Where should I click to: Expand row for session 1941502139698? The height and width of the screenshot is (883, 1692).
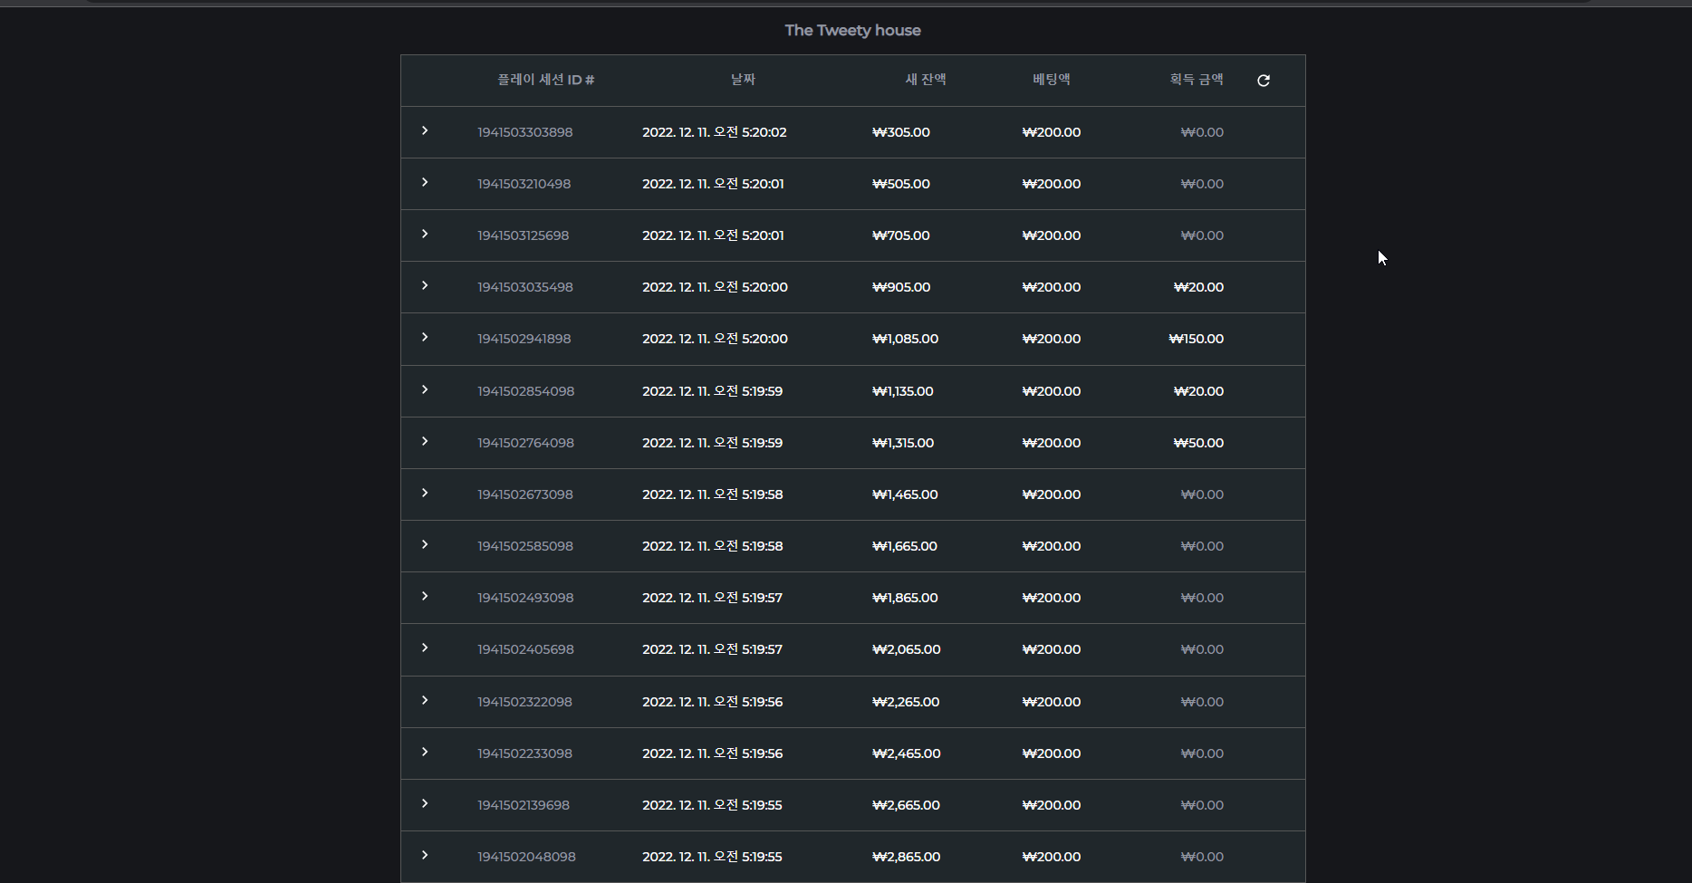425,804
